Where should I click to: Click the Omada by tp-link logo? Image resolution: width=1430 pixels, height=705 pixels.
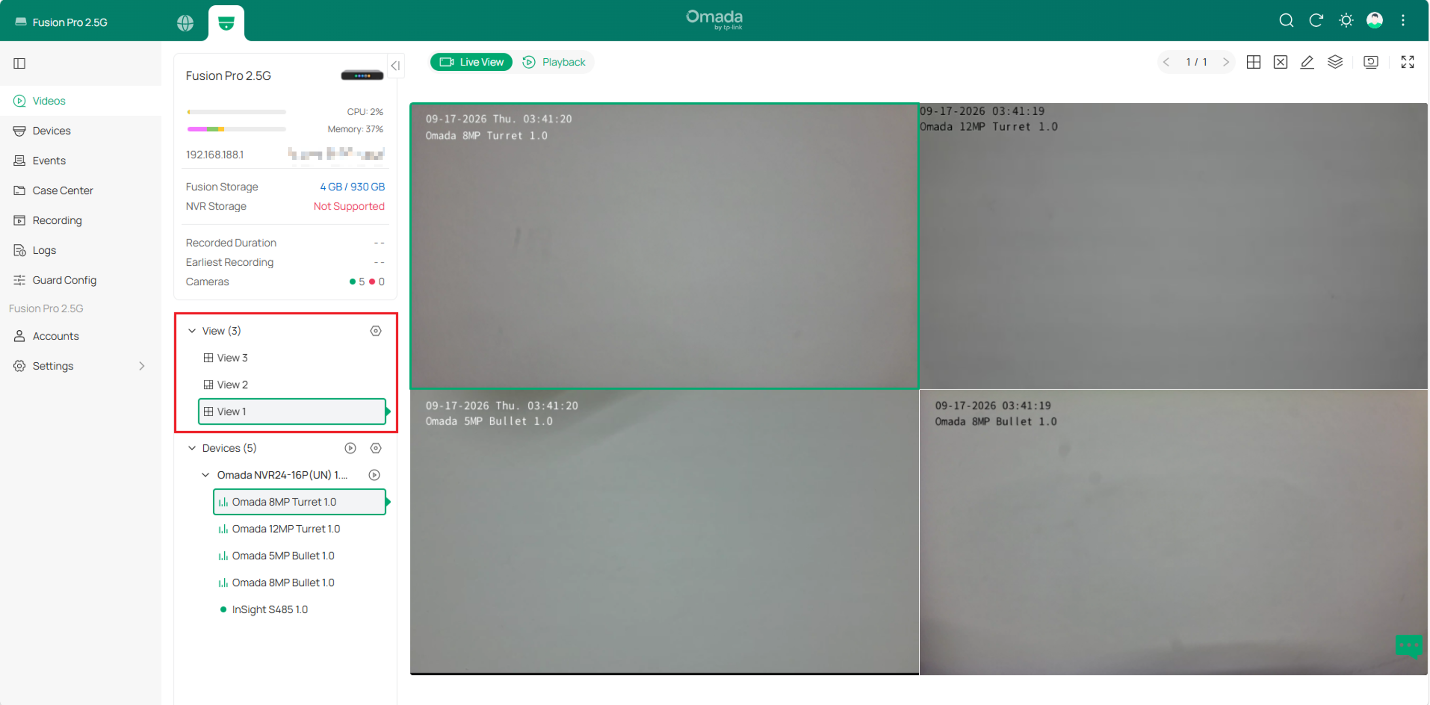[x=715, y=20]
